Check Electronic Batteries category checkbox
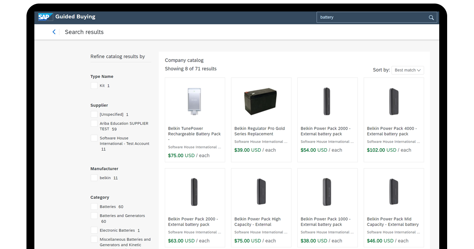The image size is (474, 249). coord(94,230)
